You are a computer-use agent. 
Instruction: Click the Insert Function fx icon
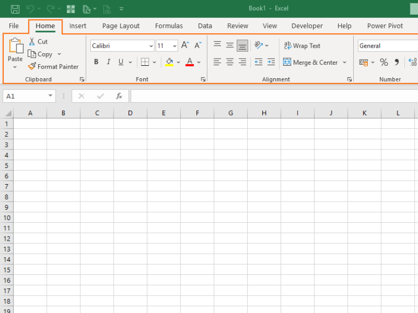[119, 96]
